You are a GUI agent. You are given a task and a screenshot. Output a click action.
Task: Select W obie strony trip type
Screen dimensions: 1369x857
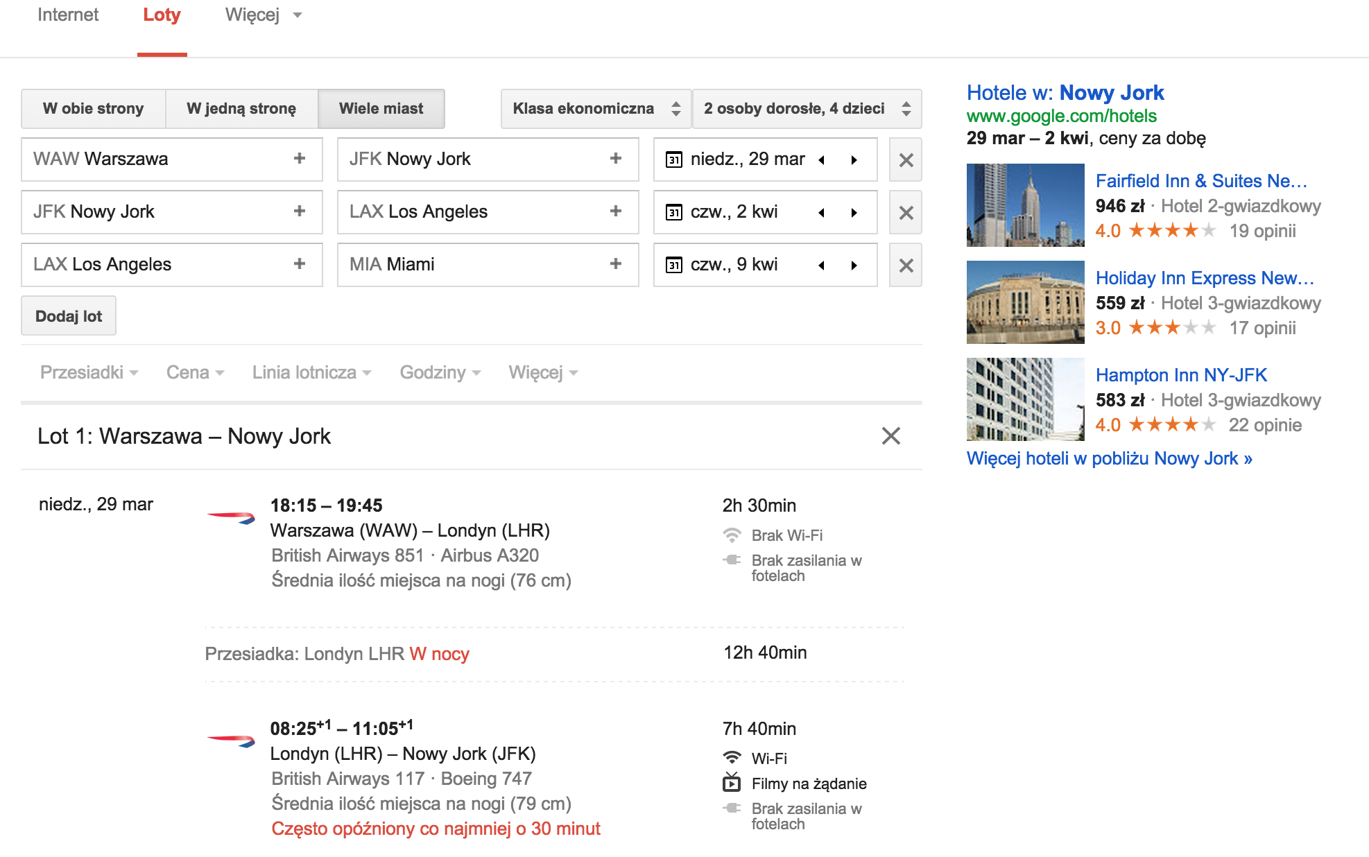click(93, 109)
